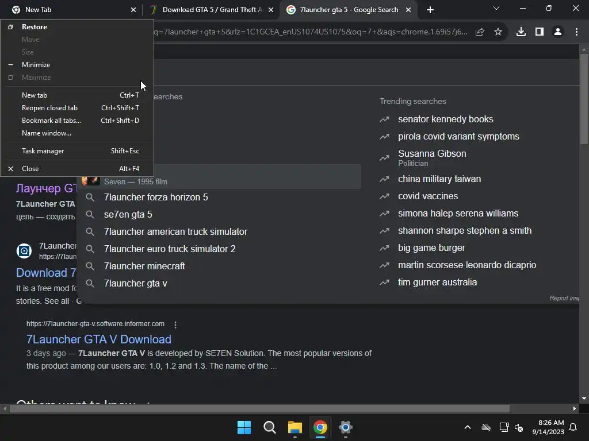Screen dimensions: 589x441
Task: Show hidden system tray icons
Action: point(468,427)
